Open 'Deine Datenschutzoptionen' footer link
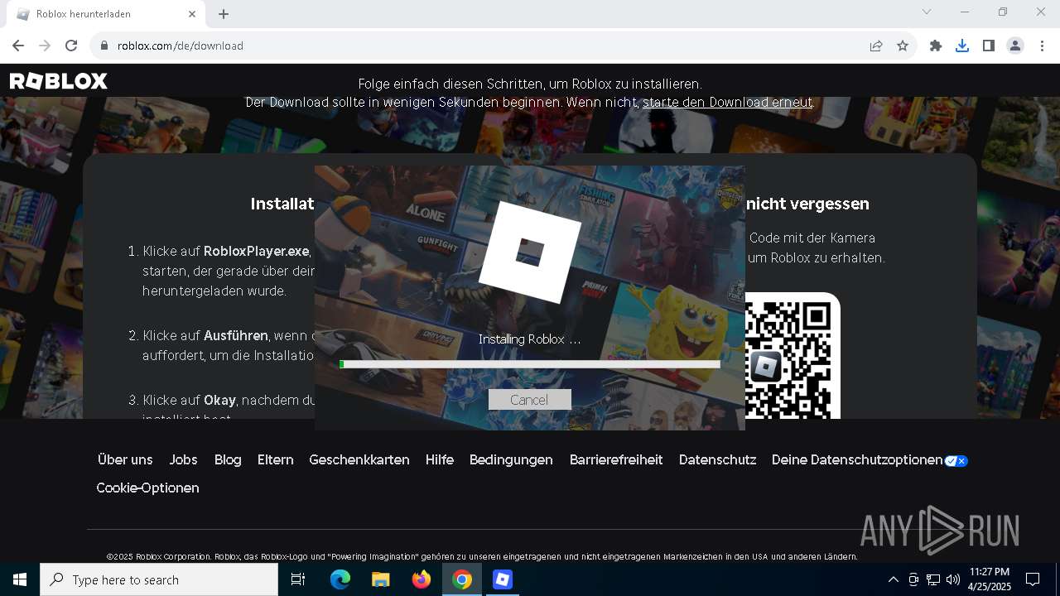The height and width of the screenshot is (596, 1060). tap(857, 459)
